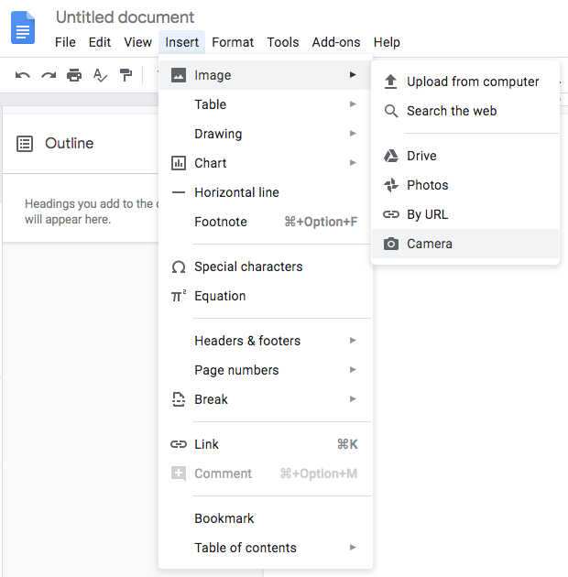The image size is (568, 577).
Task: Click the Spell check icon
Action: tap(100, 75)
